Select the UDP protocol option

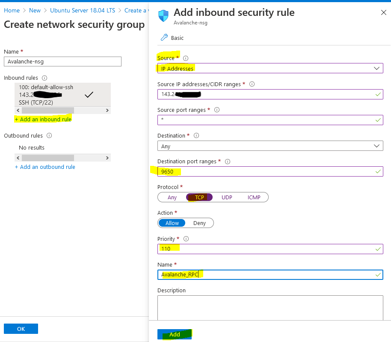pos(227,198)
